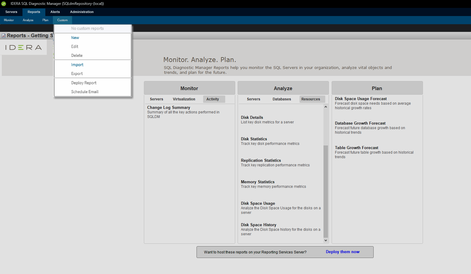Open the Disk Space Usage report

click(x=258, y=203)
